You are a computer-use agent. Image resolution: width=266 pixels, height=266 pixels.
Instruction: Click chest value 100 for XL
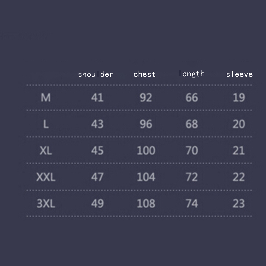pyautogui.click(x=146, y=151)
